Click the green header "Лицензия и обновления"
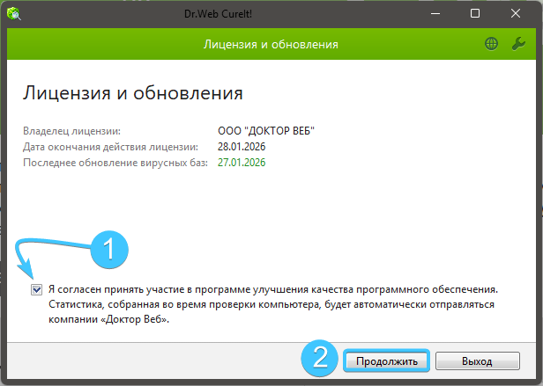 click(271, 44)
